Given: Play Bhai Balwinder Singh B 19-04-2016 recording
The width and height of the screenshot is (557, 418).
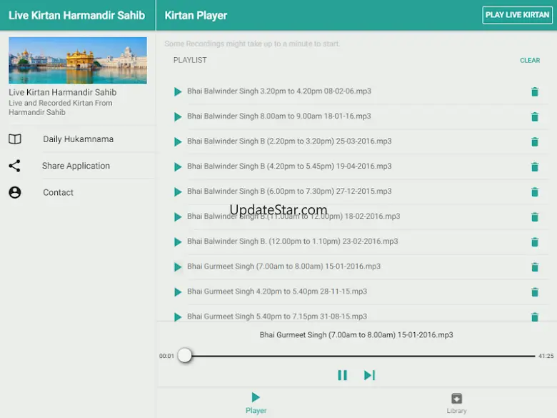Looking at the screenshot, I should [x=178, y=166].
